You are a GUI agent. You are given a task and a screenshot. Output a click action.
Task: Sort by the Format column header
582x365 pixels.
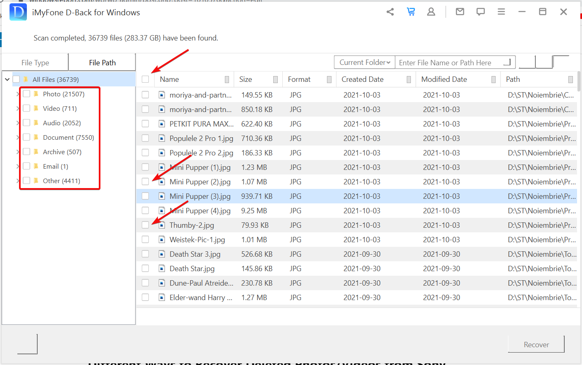coord(310,79)
